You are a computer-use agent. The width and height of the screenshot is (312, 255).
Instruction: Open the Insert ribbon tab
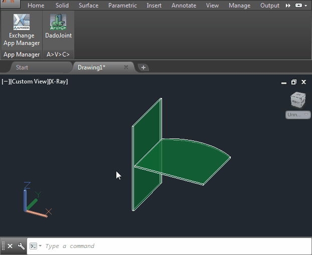(x=154, y=5)
